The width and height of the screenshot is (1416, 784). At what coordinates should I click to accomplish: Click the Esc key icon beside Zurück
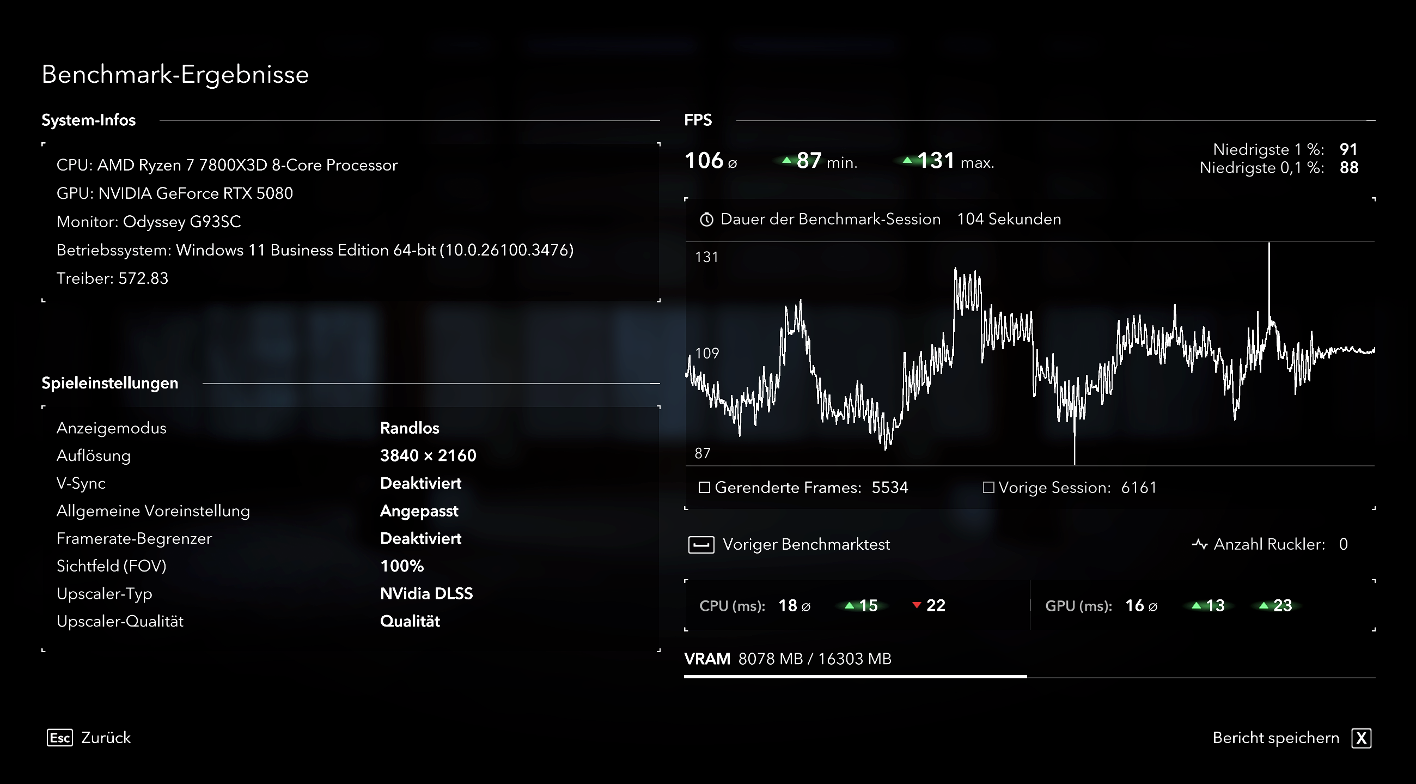(60, 737)
